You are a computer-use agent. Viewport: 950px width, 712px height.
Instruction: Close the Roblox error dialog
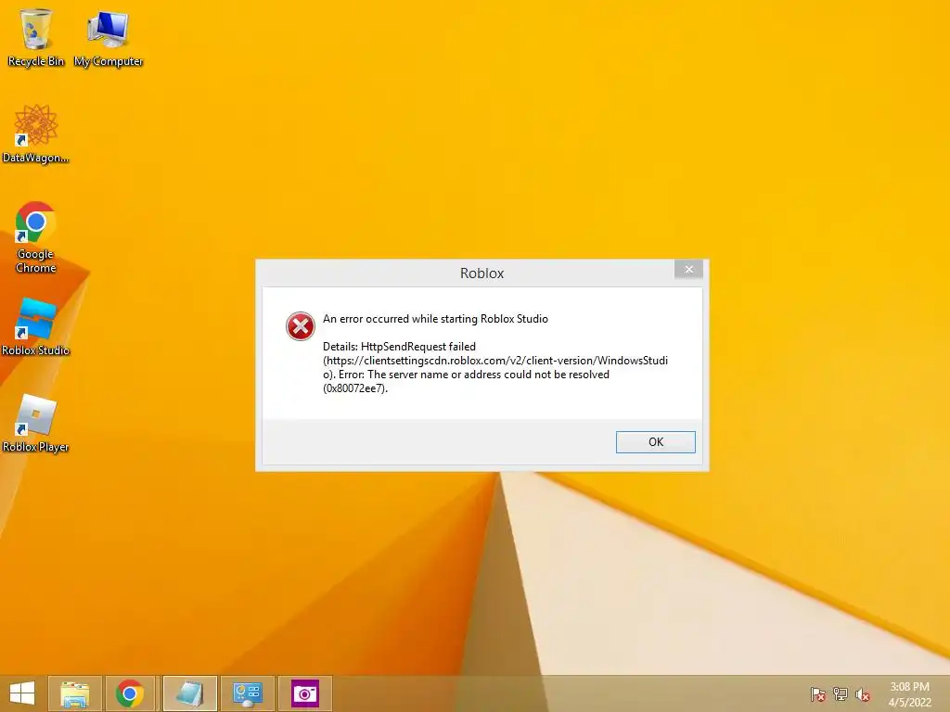(x=689, y=270)
